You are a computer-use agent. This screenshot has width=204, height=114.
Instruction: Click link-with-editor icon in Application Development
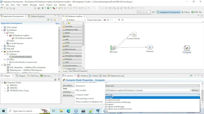coord(55,20)
